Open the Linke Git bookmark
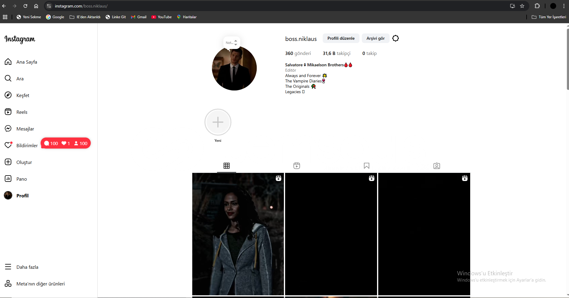Screen dimensions: 569x298 point(116,17)
